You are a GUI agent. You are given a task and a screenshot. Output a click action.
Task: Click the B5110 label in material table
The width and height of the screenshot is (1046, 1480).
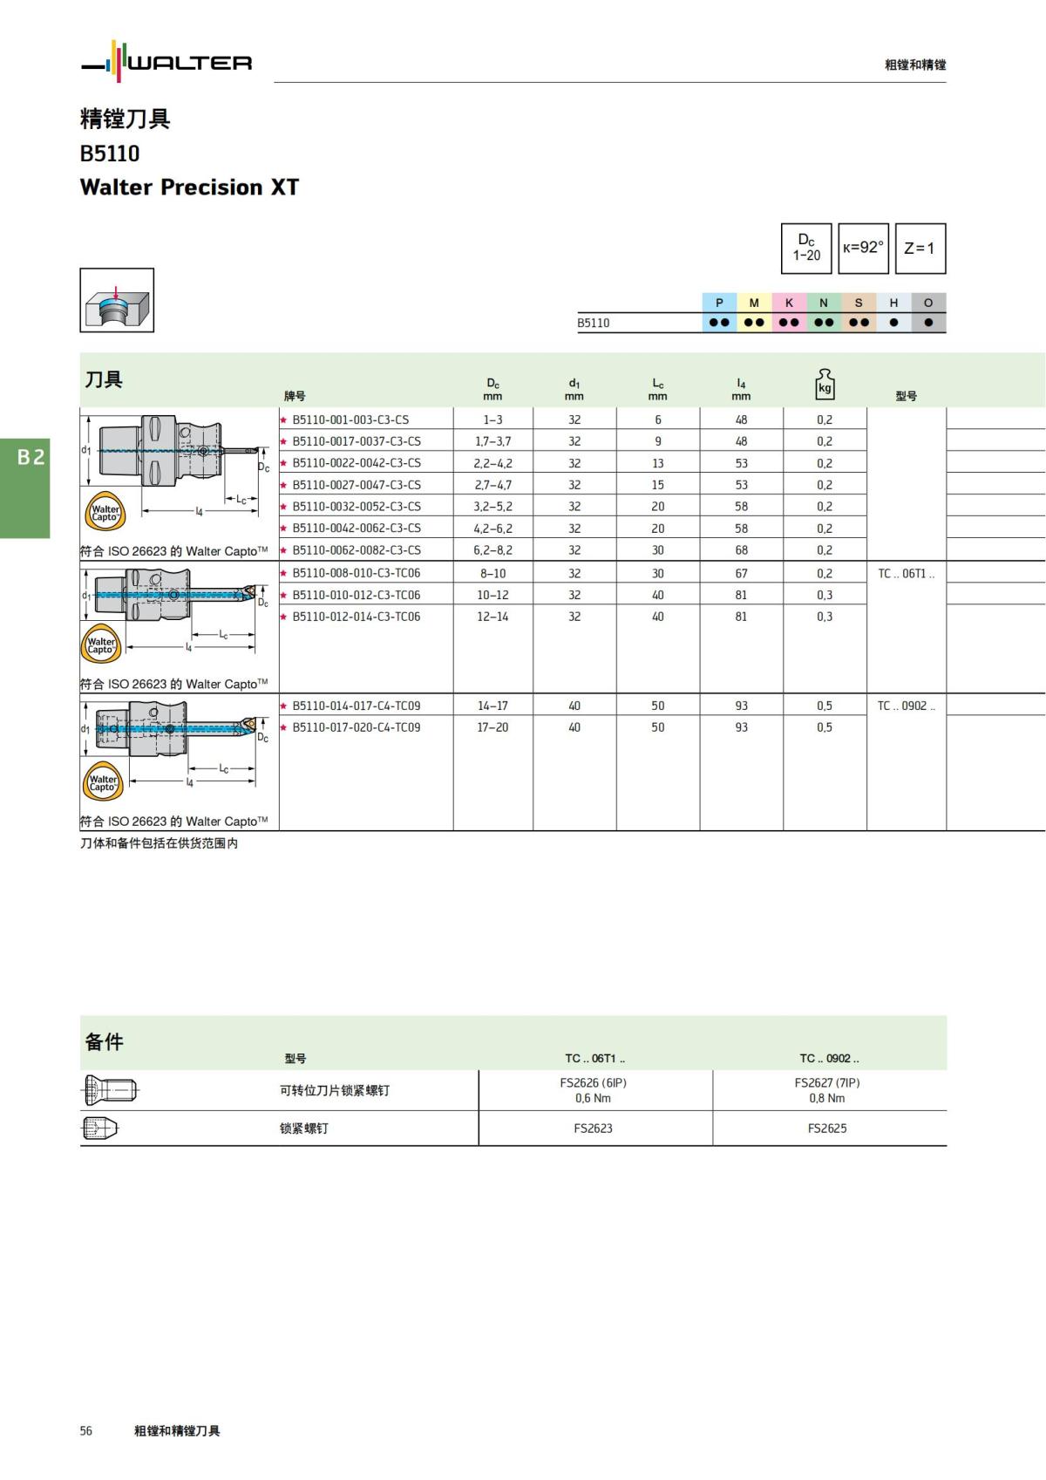pos(594,323)
